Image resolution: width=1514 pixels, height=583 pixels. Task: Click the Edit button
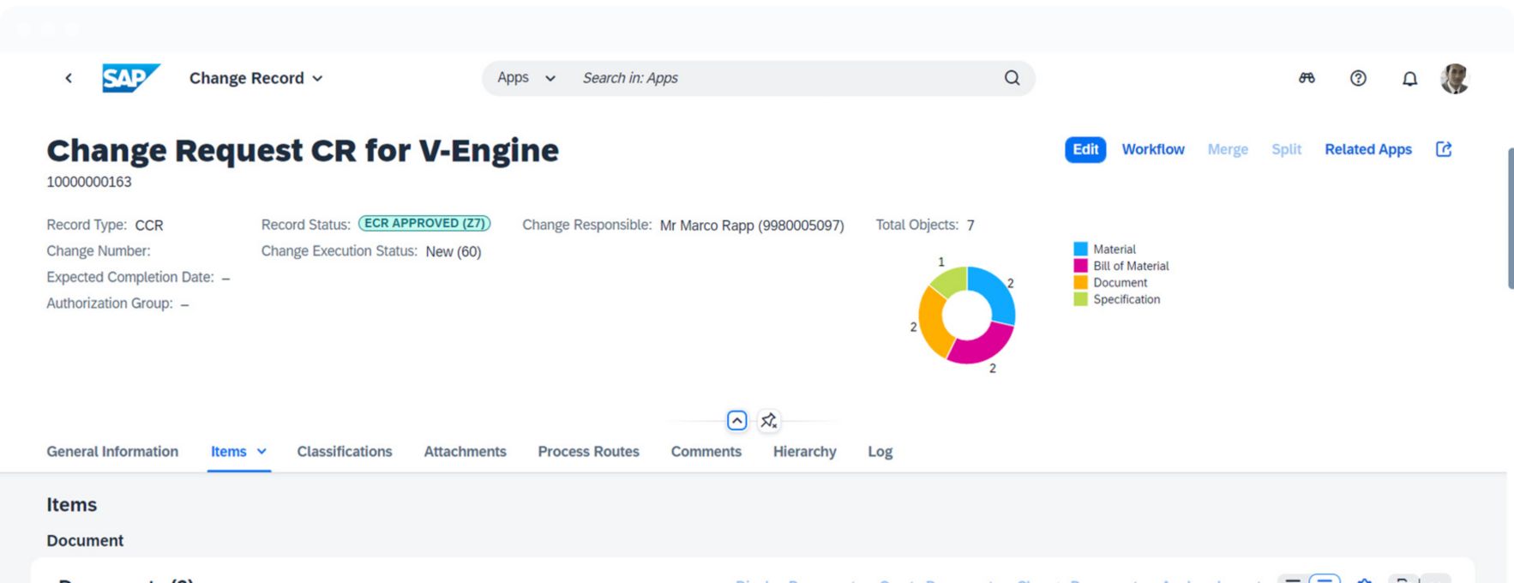point(1084,149)
